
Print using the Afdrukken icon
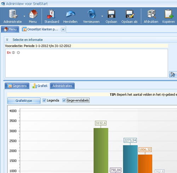pyautogui.click(x=151, y=14)
